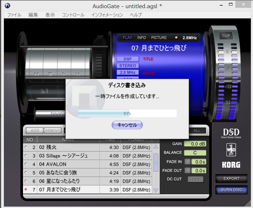This screenshot has width=253, height=208.
Task: Open the コントロール menu
Action: pos(73,15)
